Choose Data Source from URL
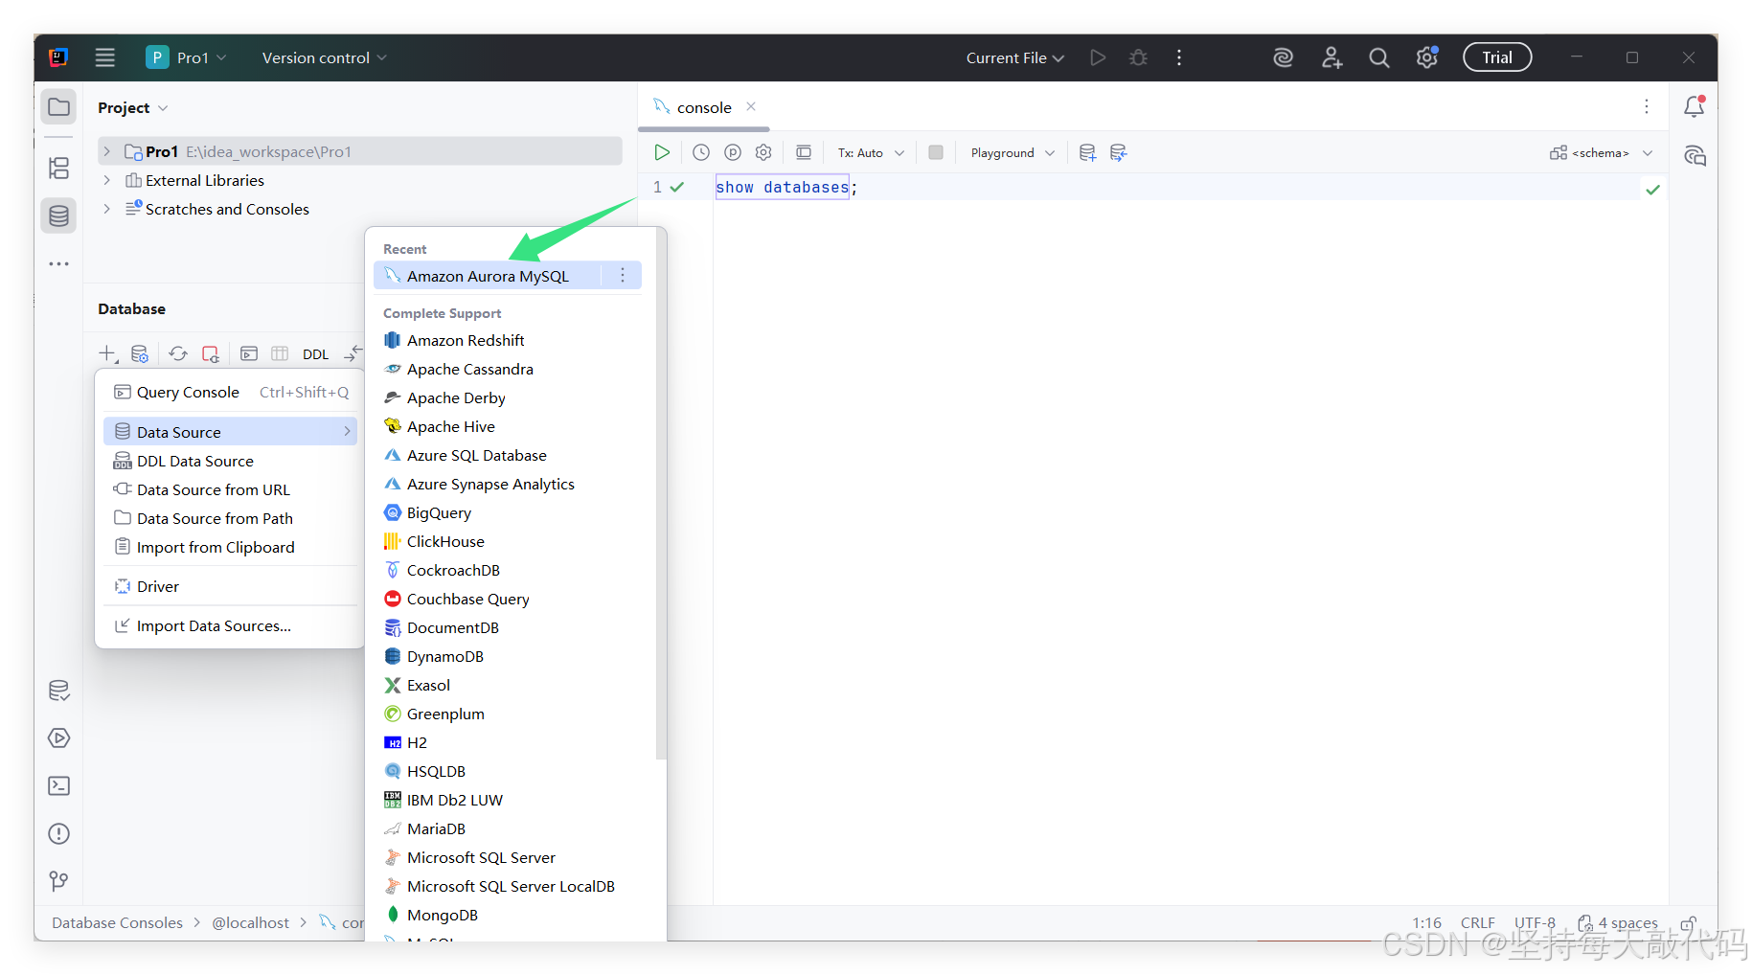The height and width of the screenshot is (975, 1752). [230, 489]
